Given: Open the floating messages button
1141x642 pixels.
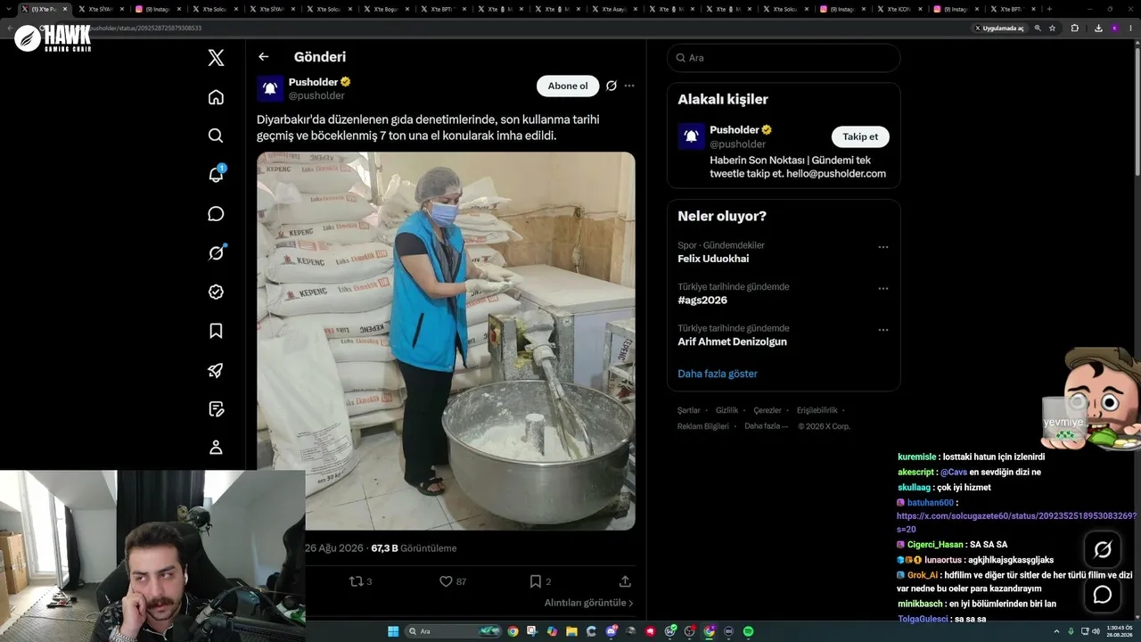Looking at the screenshot, I should (1103, 594).
